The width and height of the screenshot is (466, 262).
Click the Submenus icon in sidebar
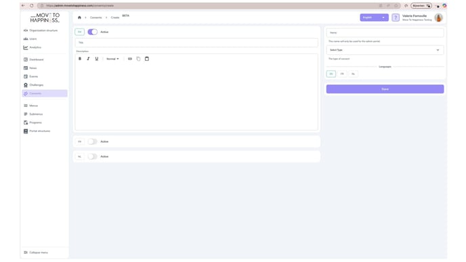click(x=26, y=114)
